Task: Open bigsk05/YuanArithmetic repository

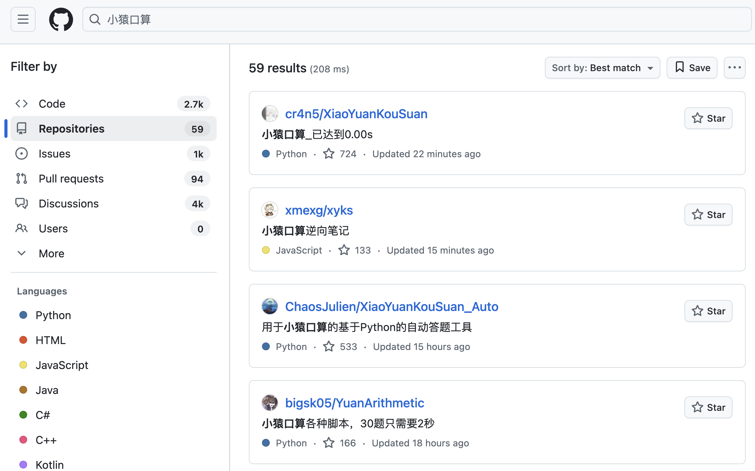Action: [354, 403]
